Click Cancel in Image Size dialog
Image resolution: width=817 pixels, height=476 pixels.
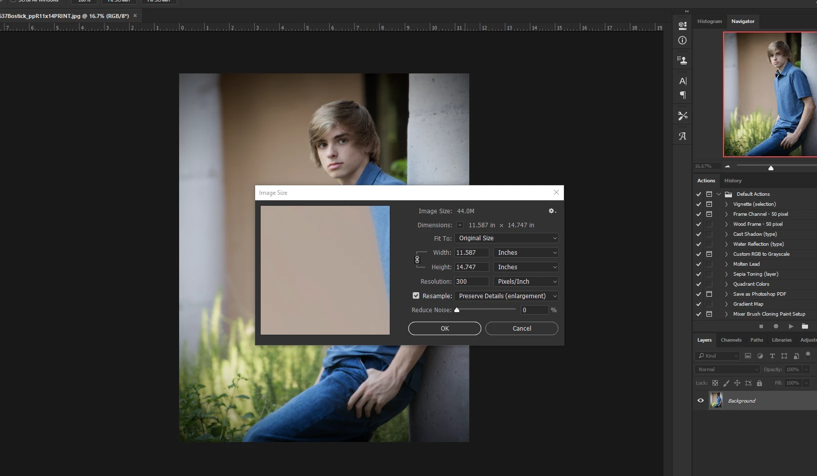(522, 329)
